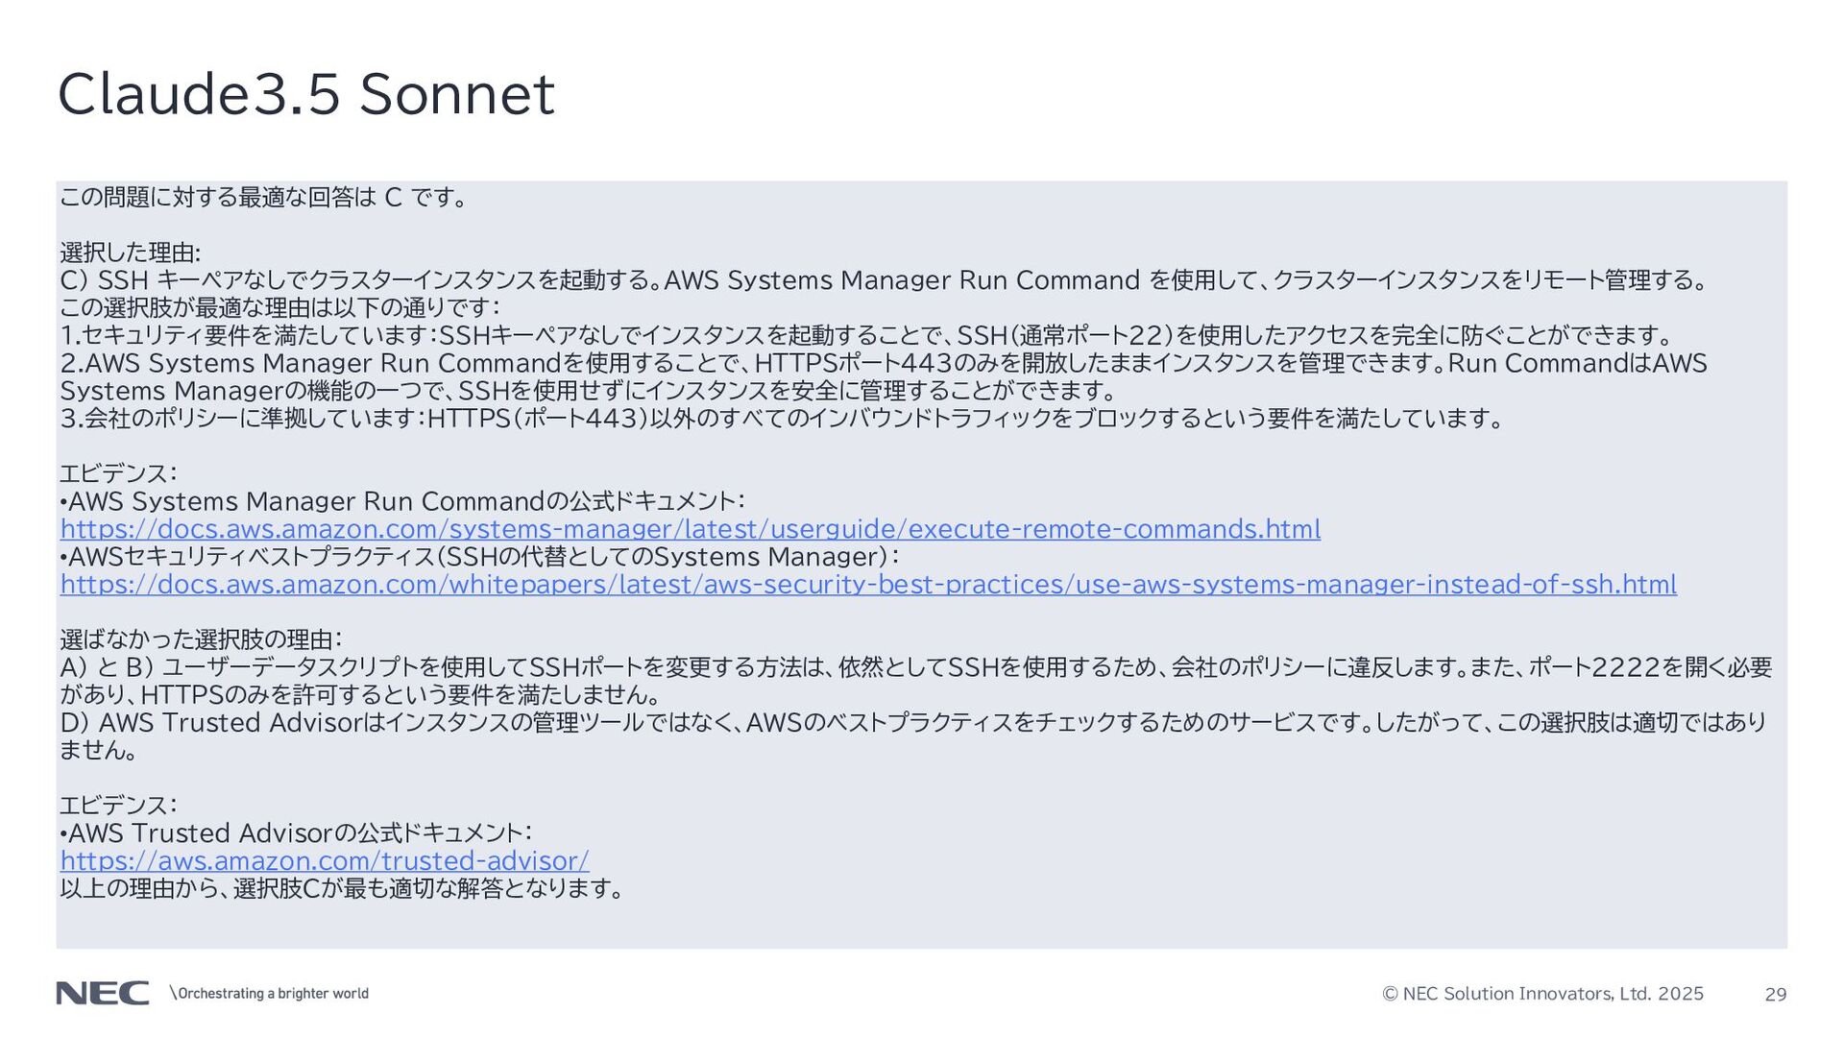Click reason 3 about 会社のポリシー compliance
1844x1037 pixels.
(x=782, y=419)
